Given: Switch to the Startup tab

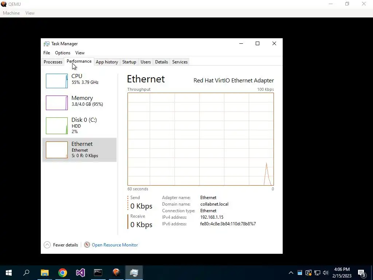Looking at the screenshot, I should point(129,62).
